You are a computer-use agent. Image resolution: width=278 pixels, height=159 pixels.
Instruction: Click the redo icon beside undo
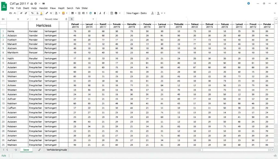15,13
